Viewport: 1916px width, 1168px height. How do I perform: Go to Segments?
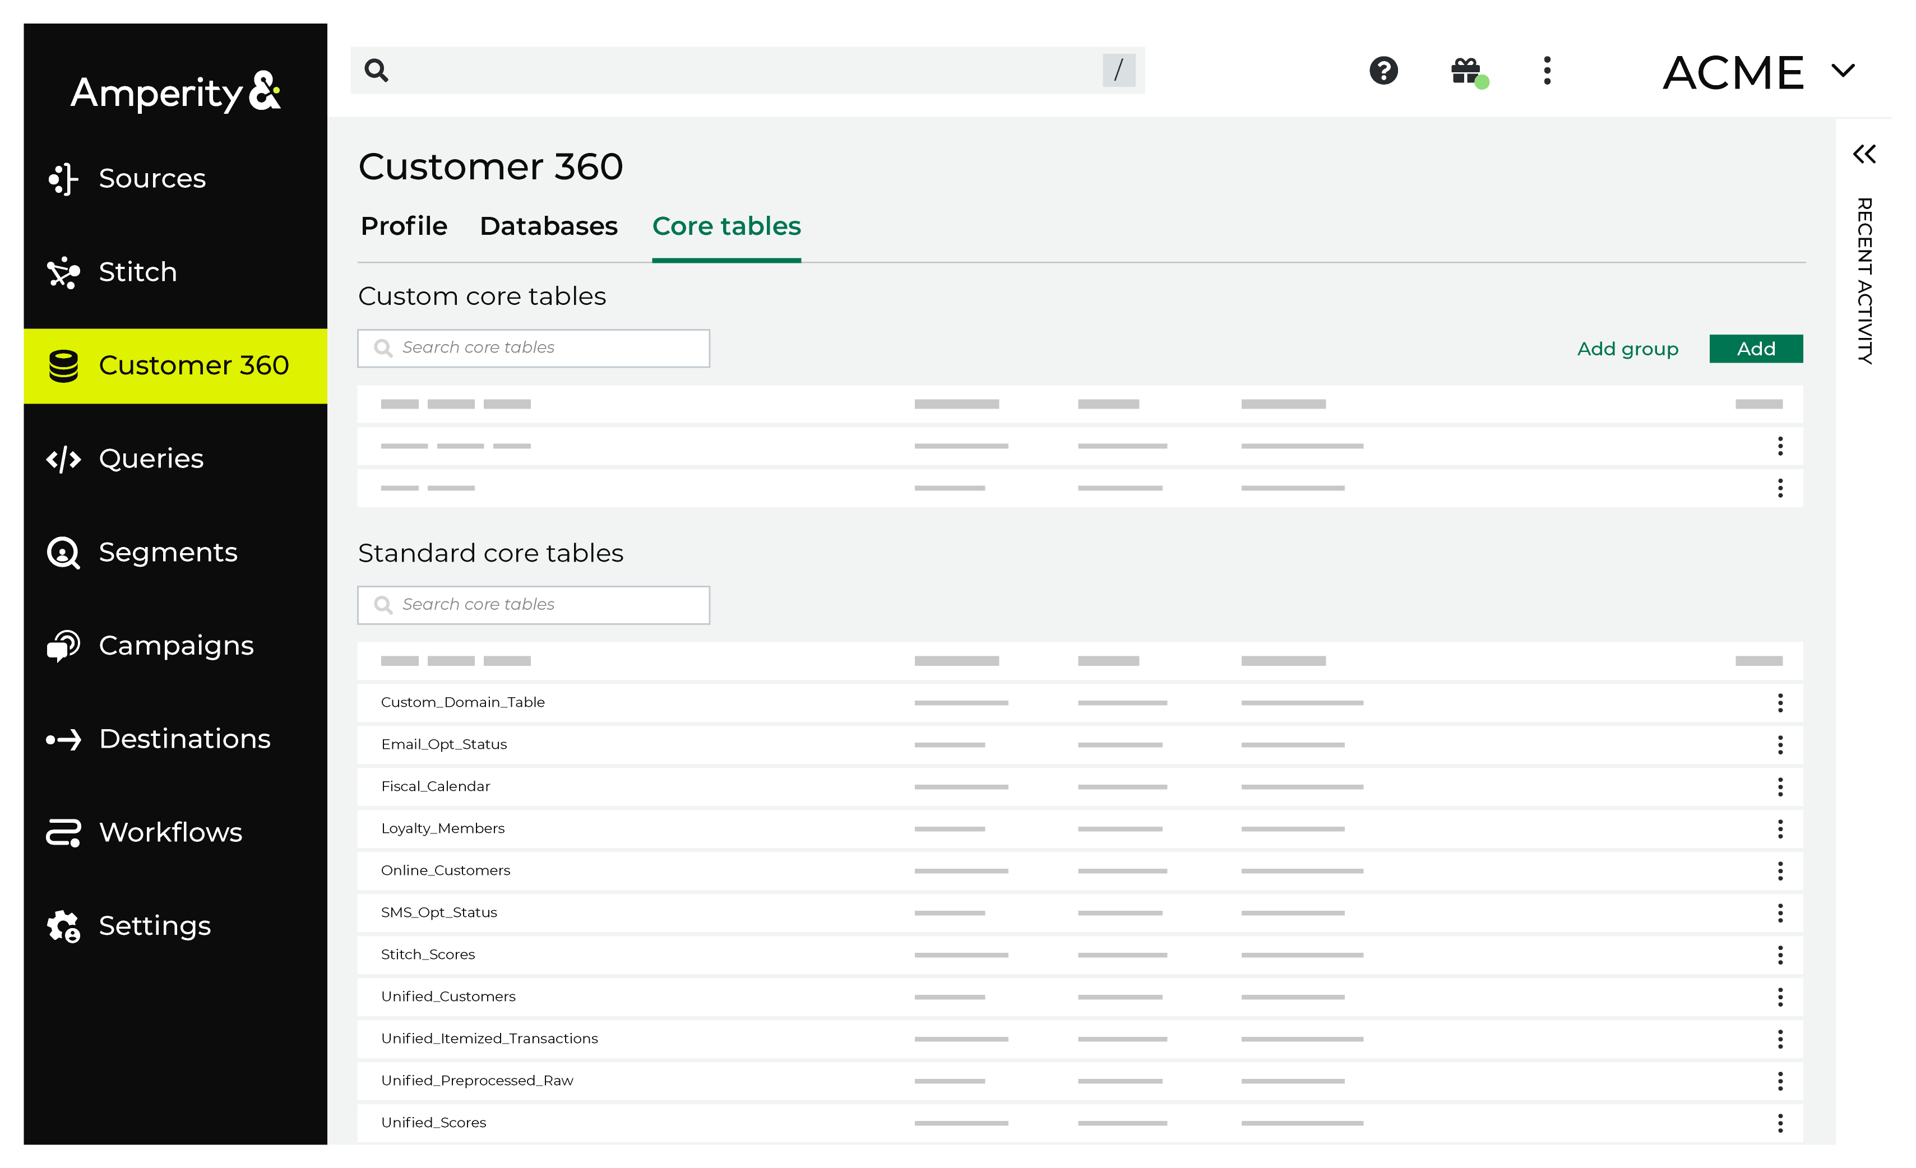[175, 552]
